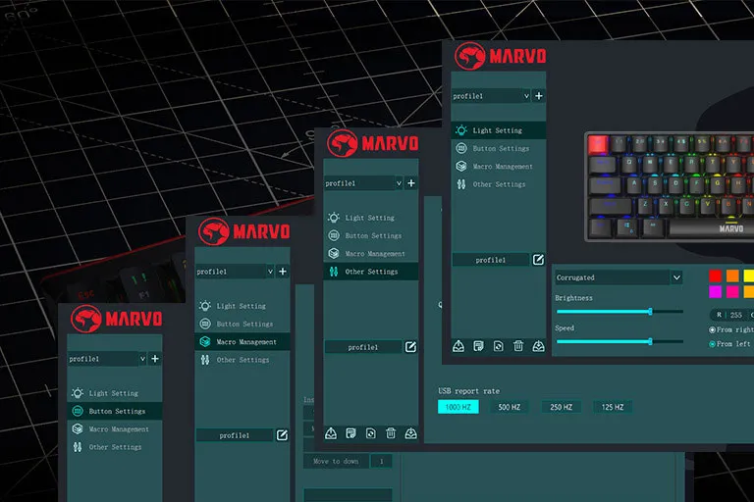754x502 pixels.
Task: Add a profile in the Light Setting window
Action: (x=539, y=96)
